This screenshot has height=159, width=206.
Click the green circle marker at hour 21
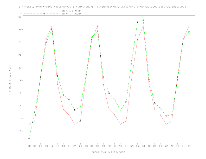69,100
